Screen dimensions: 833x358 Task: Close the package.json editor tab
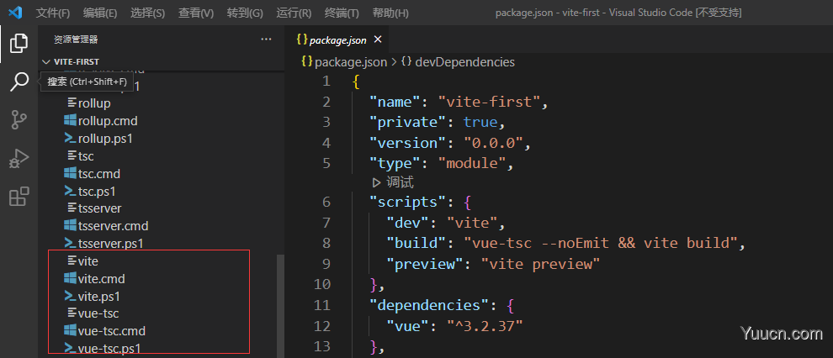[x=378, y=39]
